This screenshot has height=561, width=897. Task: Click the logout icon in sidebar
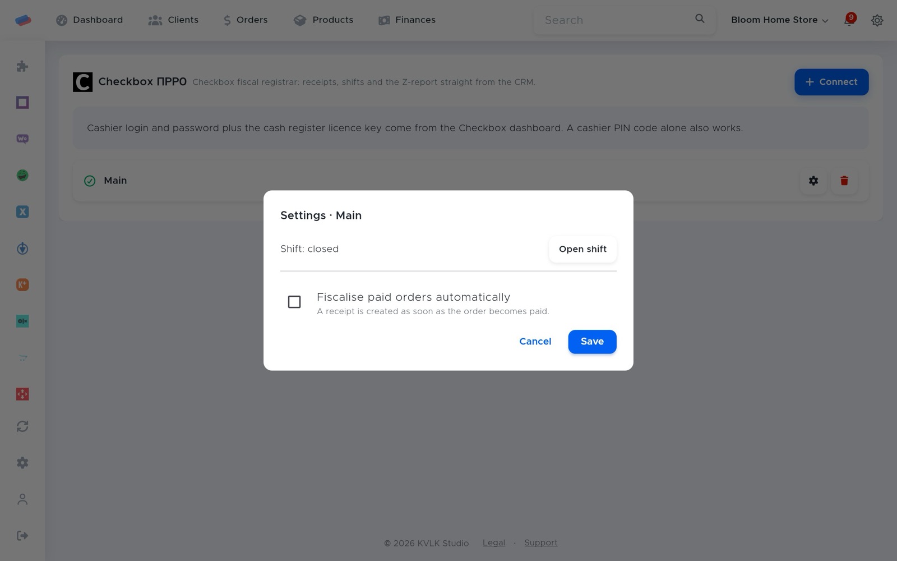point(22,536)
